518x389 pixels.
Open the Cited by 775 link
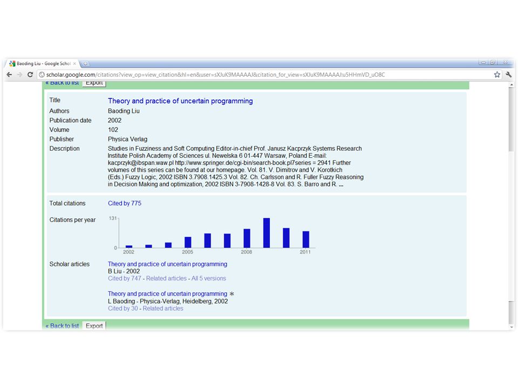click(x=125, y=204)
